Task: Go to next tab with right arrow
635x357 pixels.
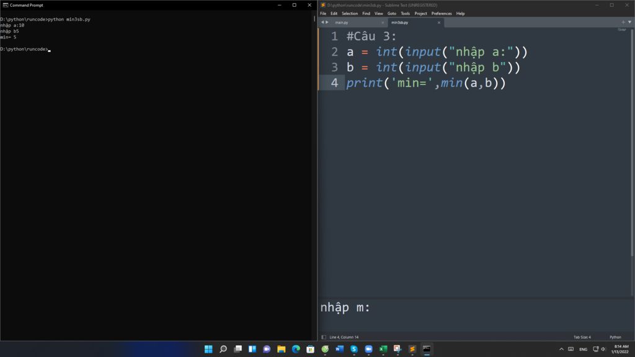Action: pos(327,22)
